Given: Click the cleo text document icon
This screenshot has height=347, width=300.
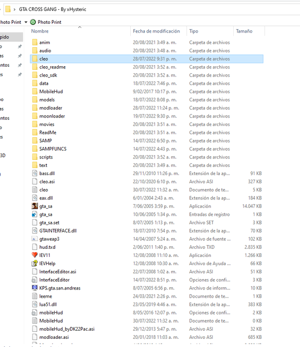Looking at the screenshot, I should coord(35,190).
